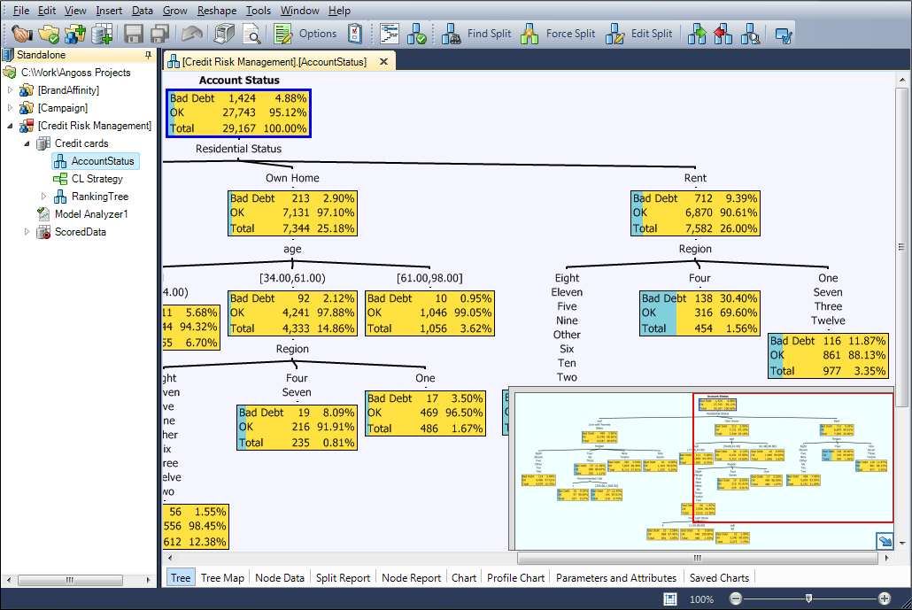Click the fit-to-window icon in status bar
Viewport: 912px width, 610px height.
coord(670,599)
